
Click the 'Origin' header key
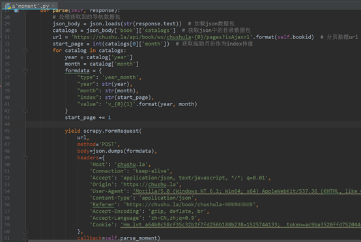coord(102,185)
